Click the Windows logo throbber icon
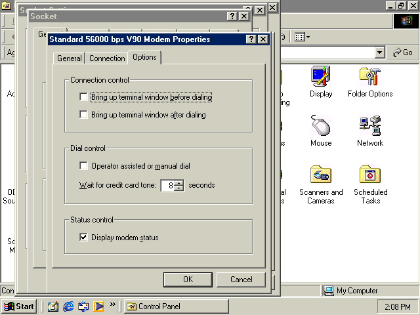Viewport: 420px width, 315px height. pos(406,21)
